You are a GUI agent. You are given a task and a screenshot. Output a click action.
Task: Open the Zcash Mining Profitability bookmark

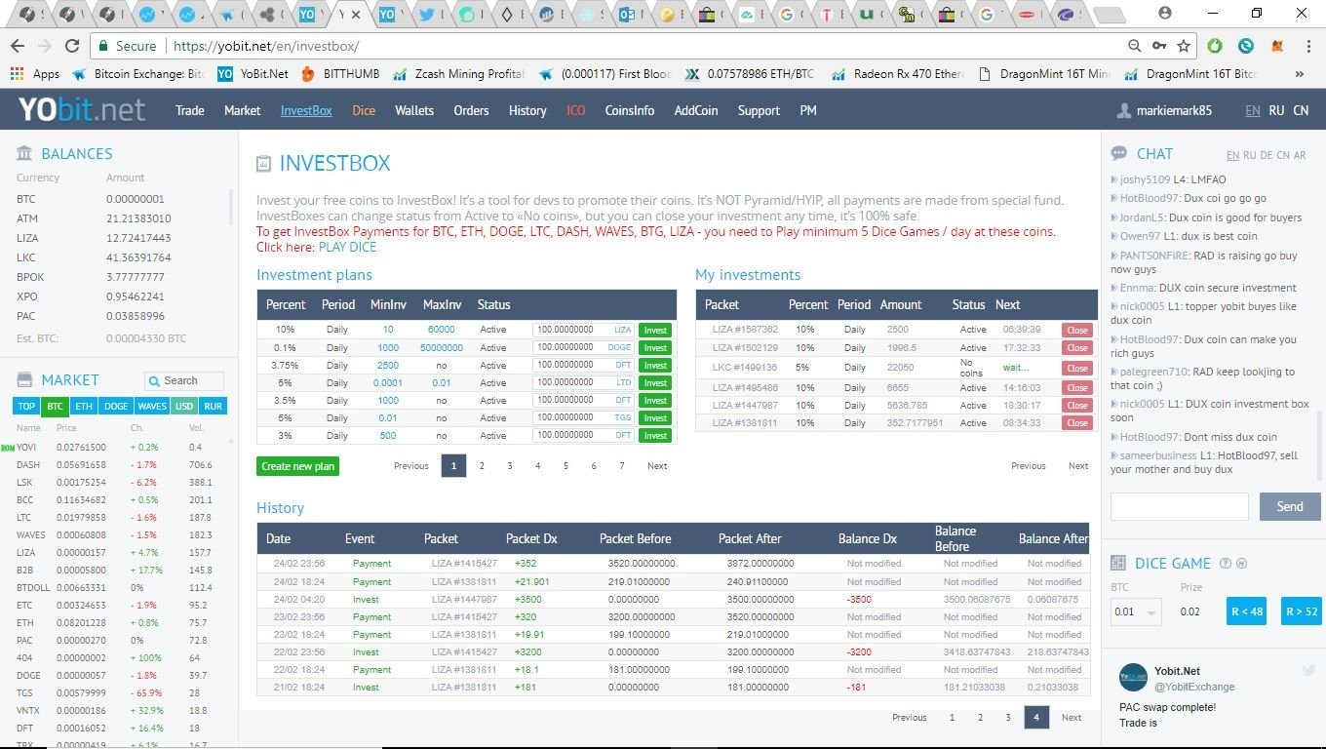coord(458,73)
